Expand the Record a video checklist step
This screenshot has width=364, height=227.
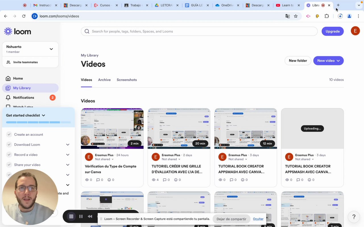[68, 155]
